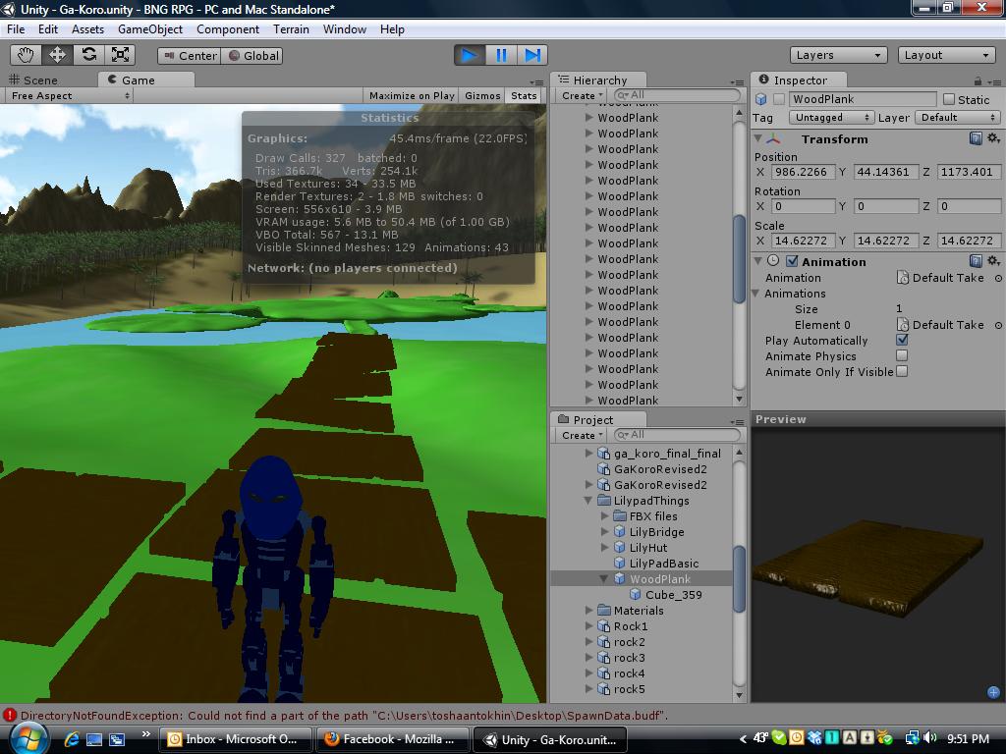The height and width of the screenshot is (754, 1006).
Task: Enable Animate Physics checkbox
Action: (902, 356)
